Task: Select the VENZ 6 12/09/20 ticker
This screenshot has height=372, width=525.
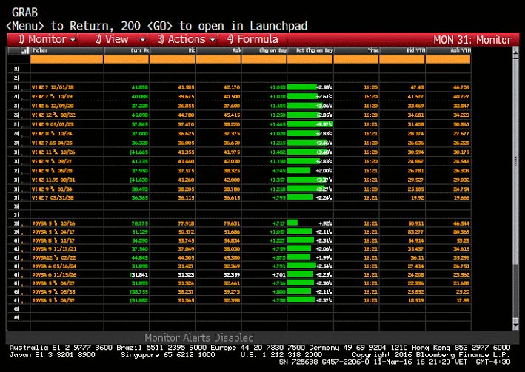Action: tap(53, 106)
